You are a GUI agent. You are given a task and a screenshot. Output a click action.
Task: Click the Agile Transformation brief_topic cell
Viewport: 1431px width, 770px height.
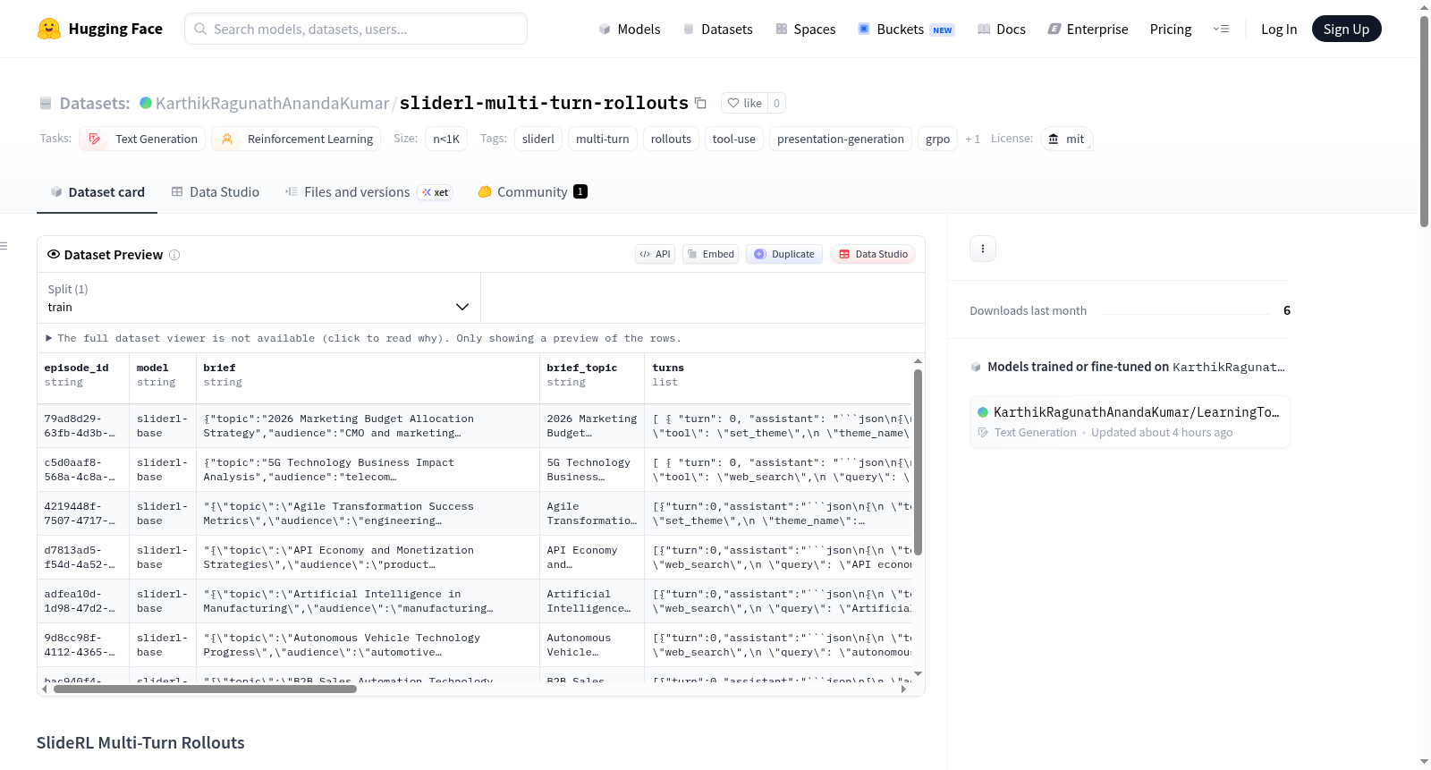592,513
